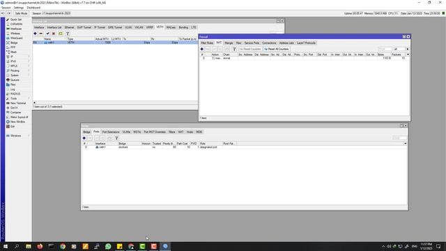446x251 pixels.
Task: Open Queues from sidebar
Action: coord(15,80)
